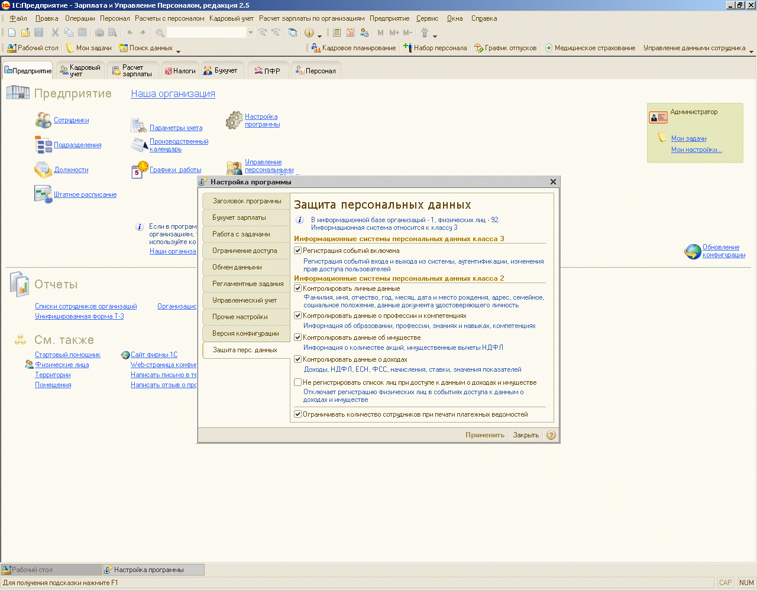Click the Применить button
The height and width of the screenshot is (591, 757).
point(485,435)
